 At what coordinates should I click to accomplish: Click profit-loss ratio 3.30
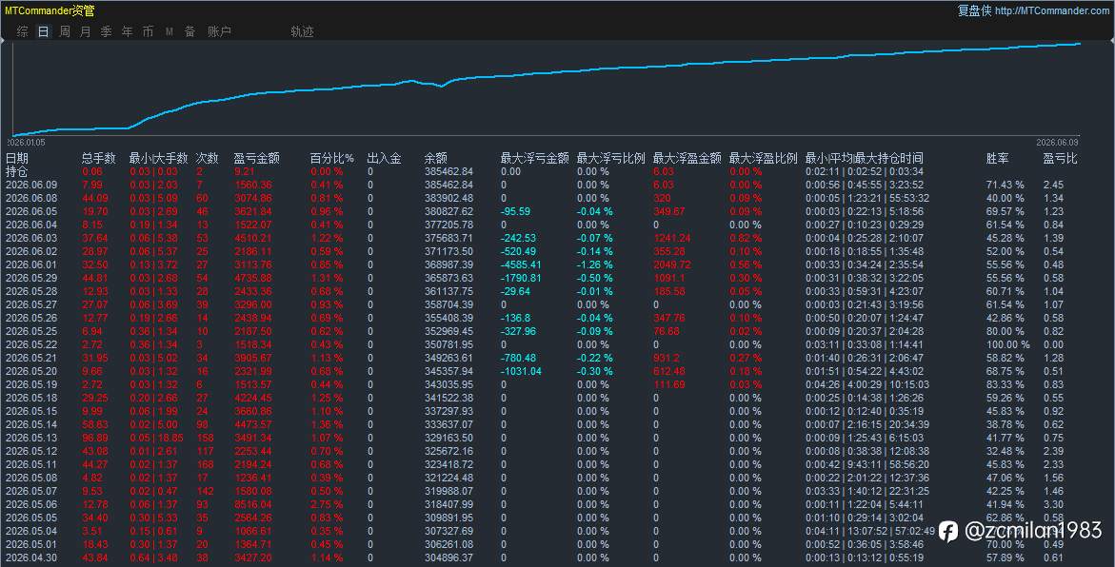tap(1053, 504)
